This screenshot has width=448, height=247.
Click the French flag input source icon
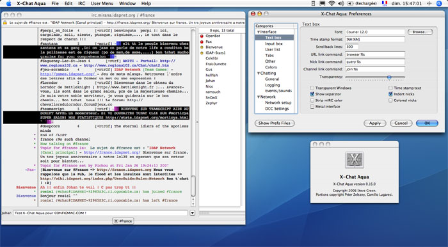(x=385, y=3)
